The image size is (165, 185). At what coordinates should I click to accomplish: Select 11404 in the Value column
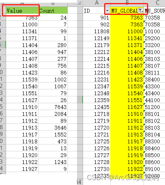[22, 45]
